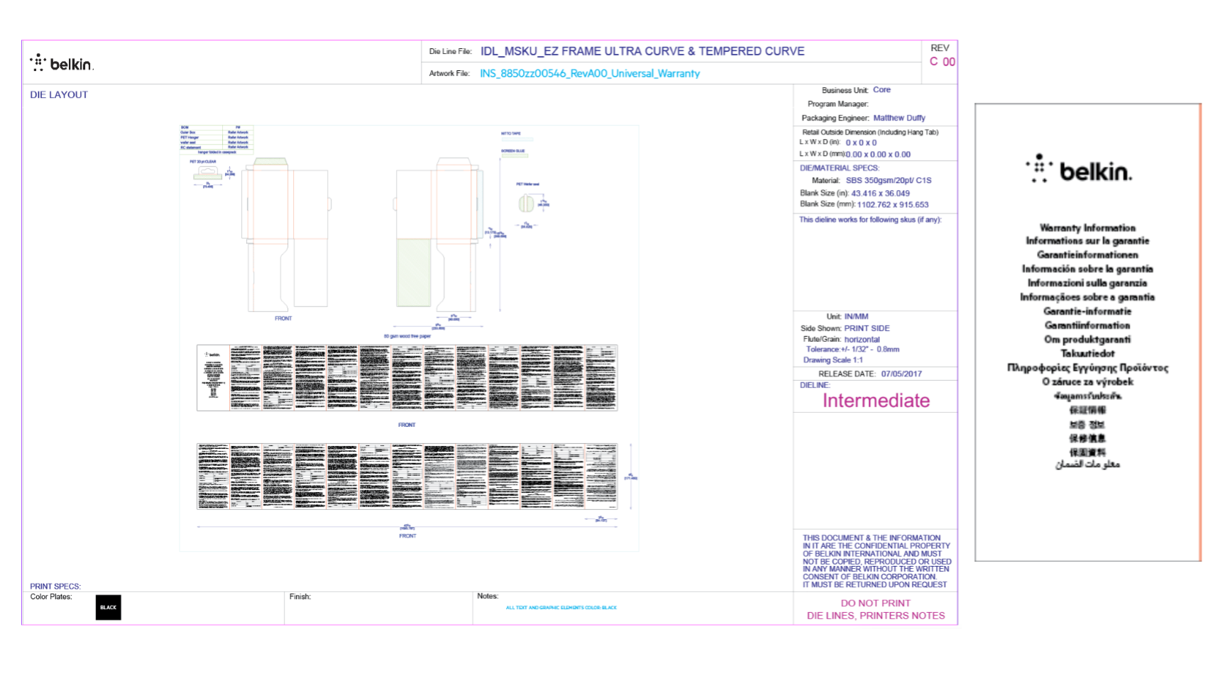This screenshot has width=1225, height=678.
Task: Select the dieline drawing labeled FRONT on the left
Action: tap(287, 234)
